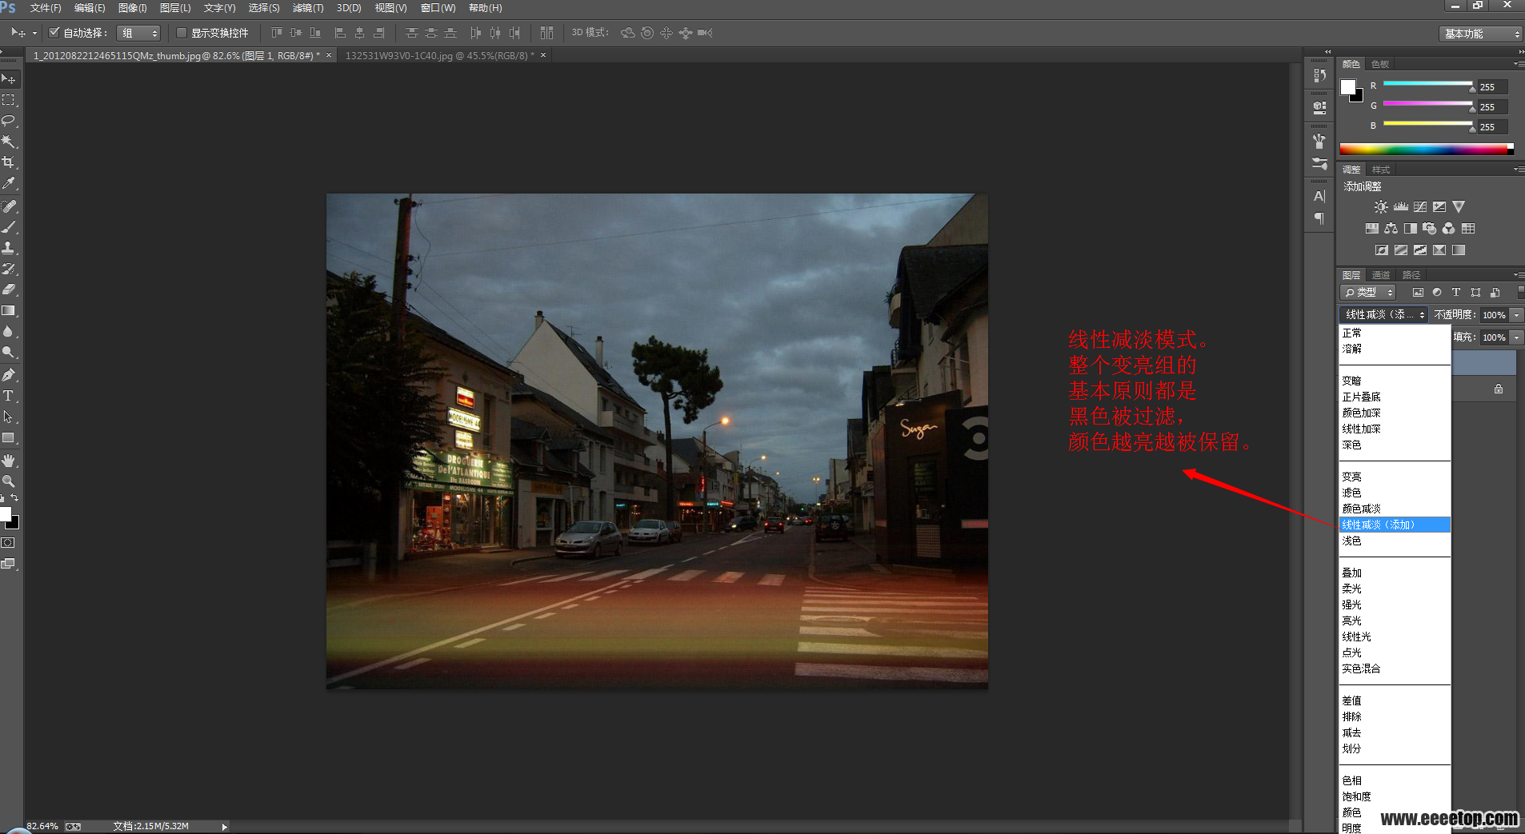Select the Blur tool
Image resolution: width=1525 pixels, height=834 pixels.
point(9,331)
